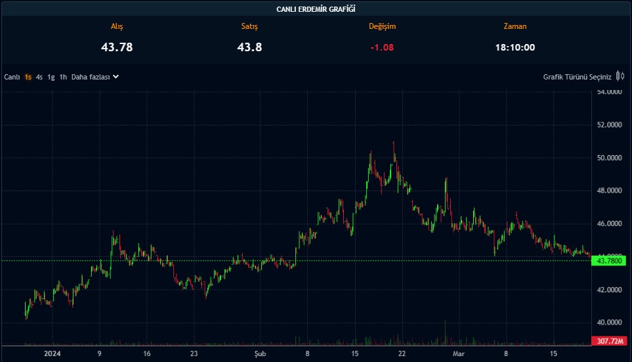This screenshot has width=632, height=362.
Task: Click the Grafik Türünü Seçiniz label
Action: [577, 77]
